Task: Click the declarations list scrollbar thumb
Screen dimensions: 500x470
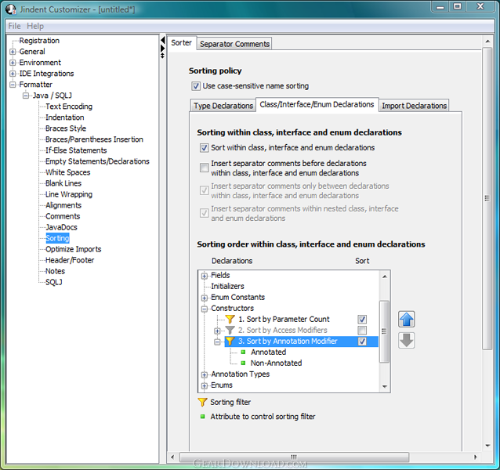Action: click(x=384, y=331)
